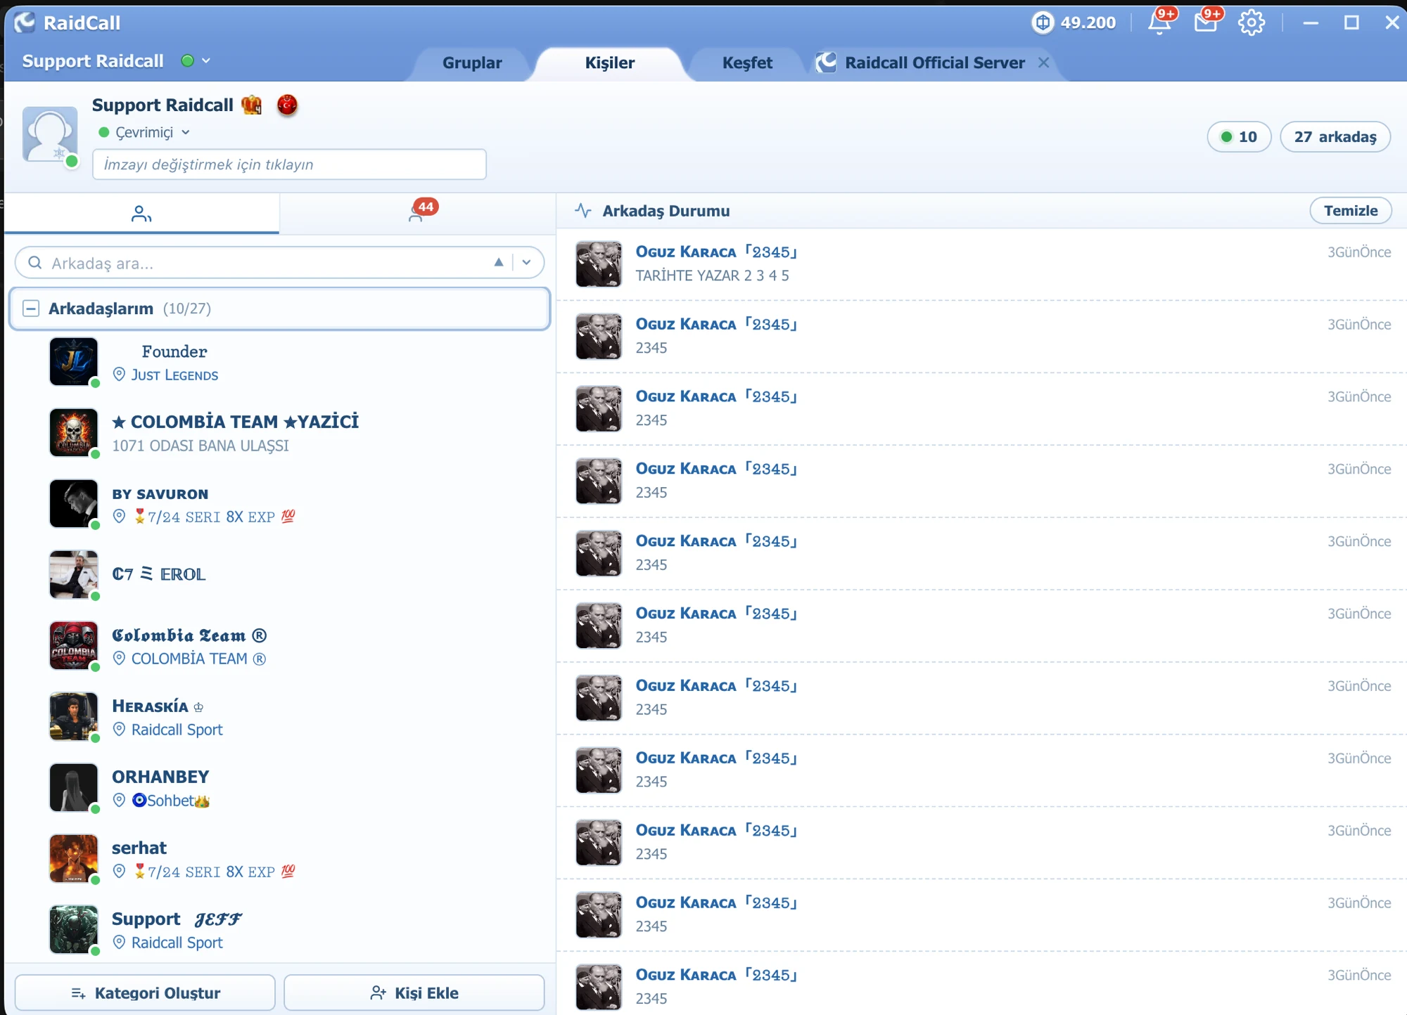Open the coin balance 49.200 icon
Image resolution: width=1407 pixels, height=1015 pixels.
click(x=1043, y=22)
